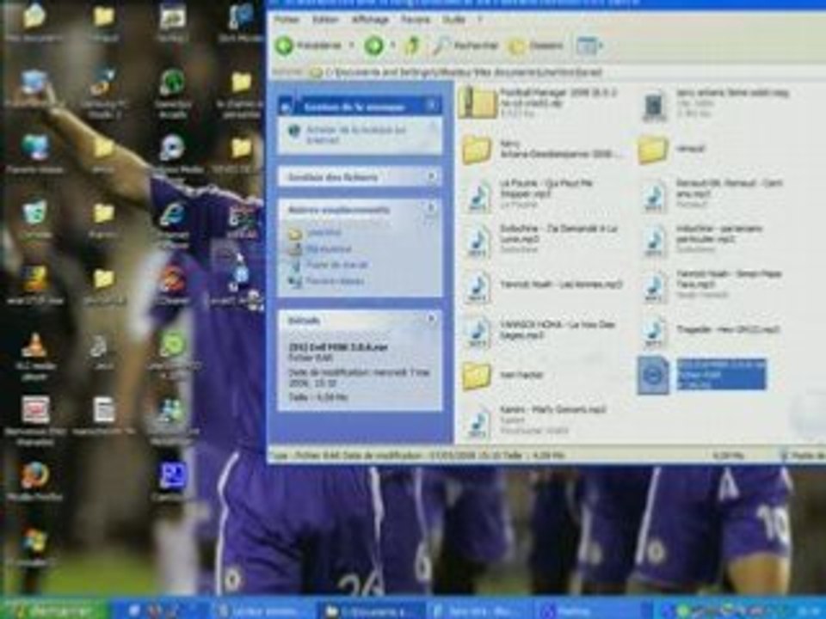Switch to the Documents taskbar button

[370, 611]
